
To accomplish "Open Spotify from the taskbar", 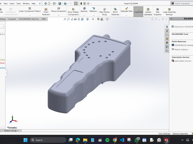I will tap(107, 140).
